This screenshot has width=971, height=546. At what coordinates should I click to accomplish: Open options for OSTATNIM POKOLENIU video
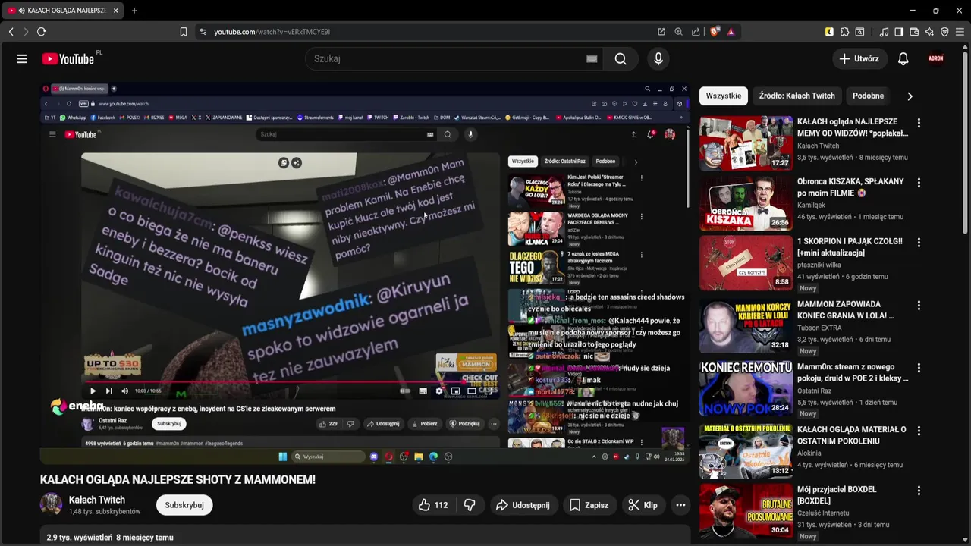pyautogui.click(x=919, y=431)
